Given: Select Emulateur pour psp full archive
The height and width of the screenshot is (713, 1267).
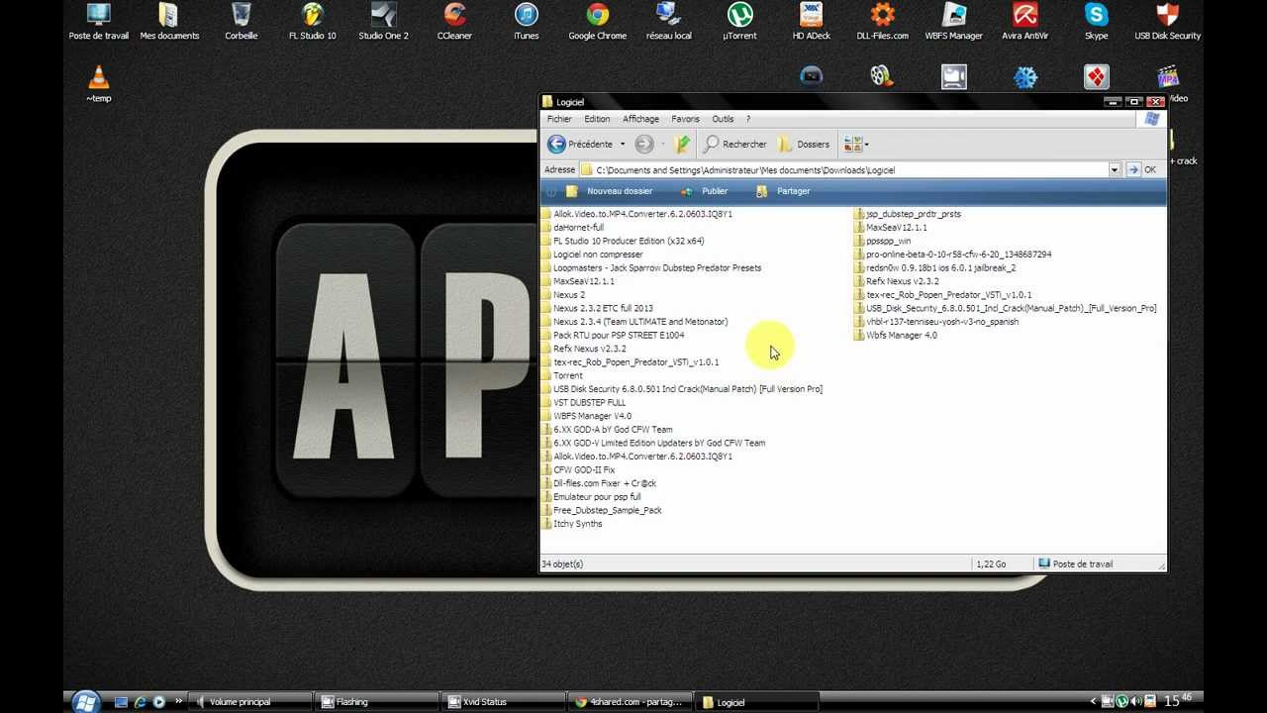Looking at the screenshot, I should click(591, 497).
